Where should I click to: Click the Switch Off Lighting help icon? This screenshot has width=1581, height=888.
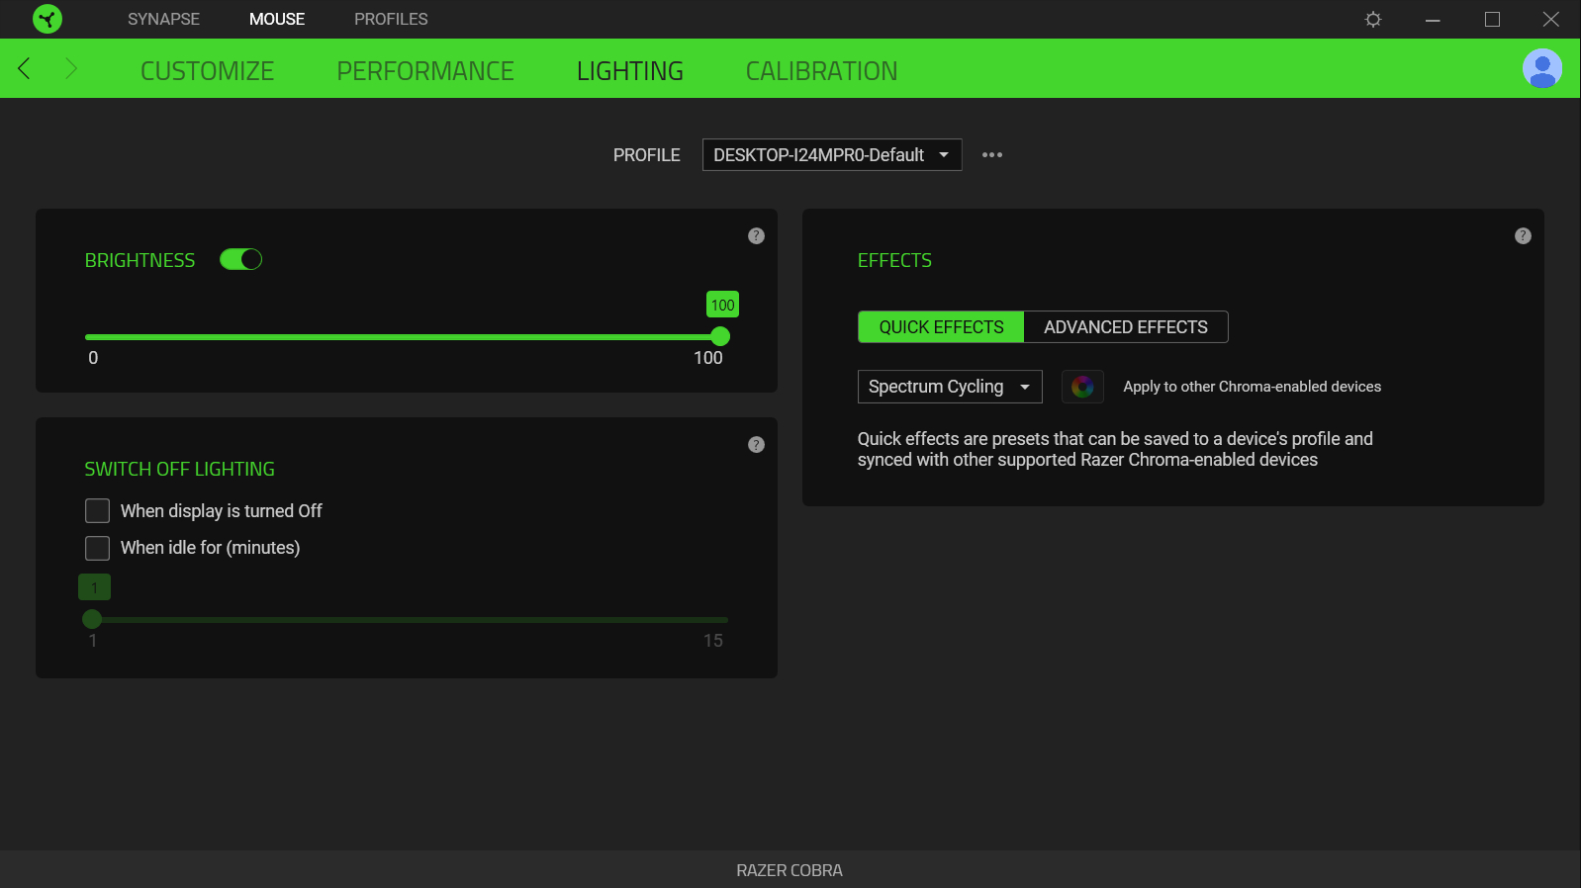(756, 444)
